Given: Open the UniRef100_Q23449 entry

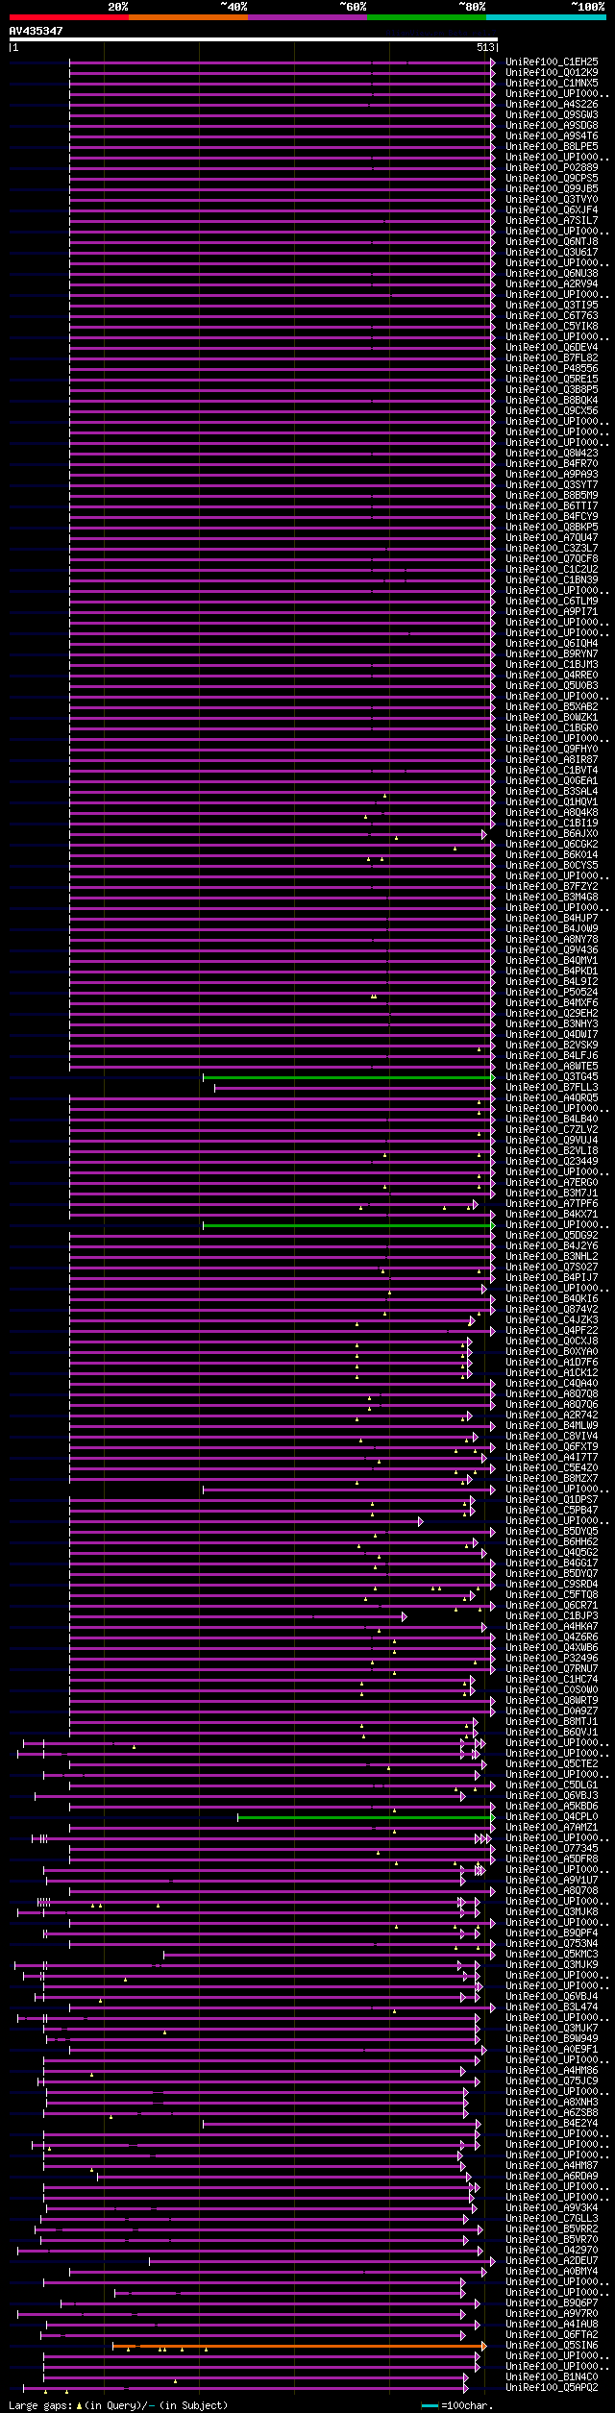Looking at the screenshot, I should point(552,1161).
